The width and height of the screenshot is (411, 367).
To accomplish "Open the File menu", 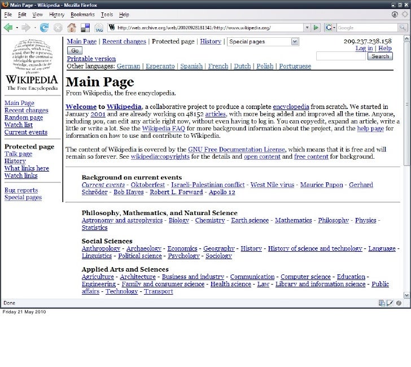I will point(8,15).
